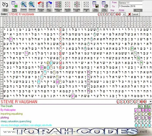Open the Modify matrix tool

click(x=14, y=4)
